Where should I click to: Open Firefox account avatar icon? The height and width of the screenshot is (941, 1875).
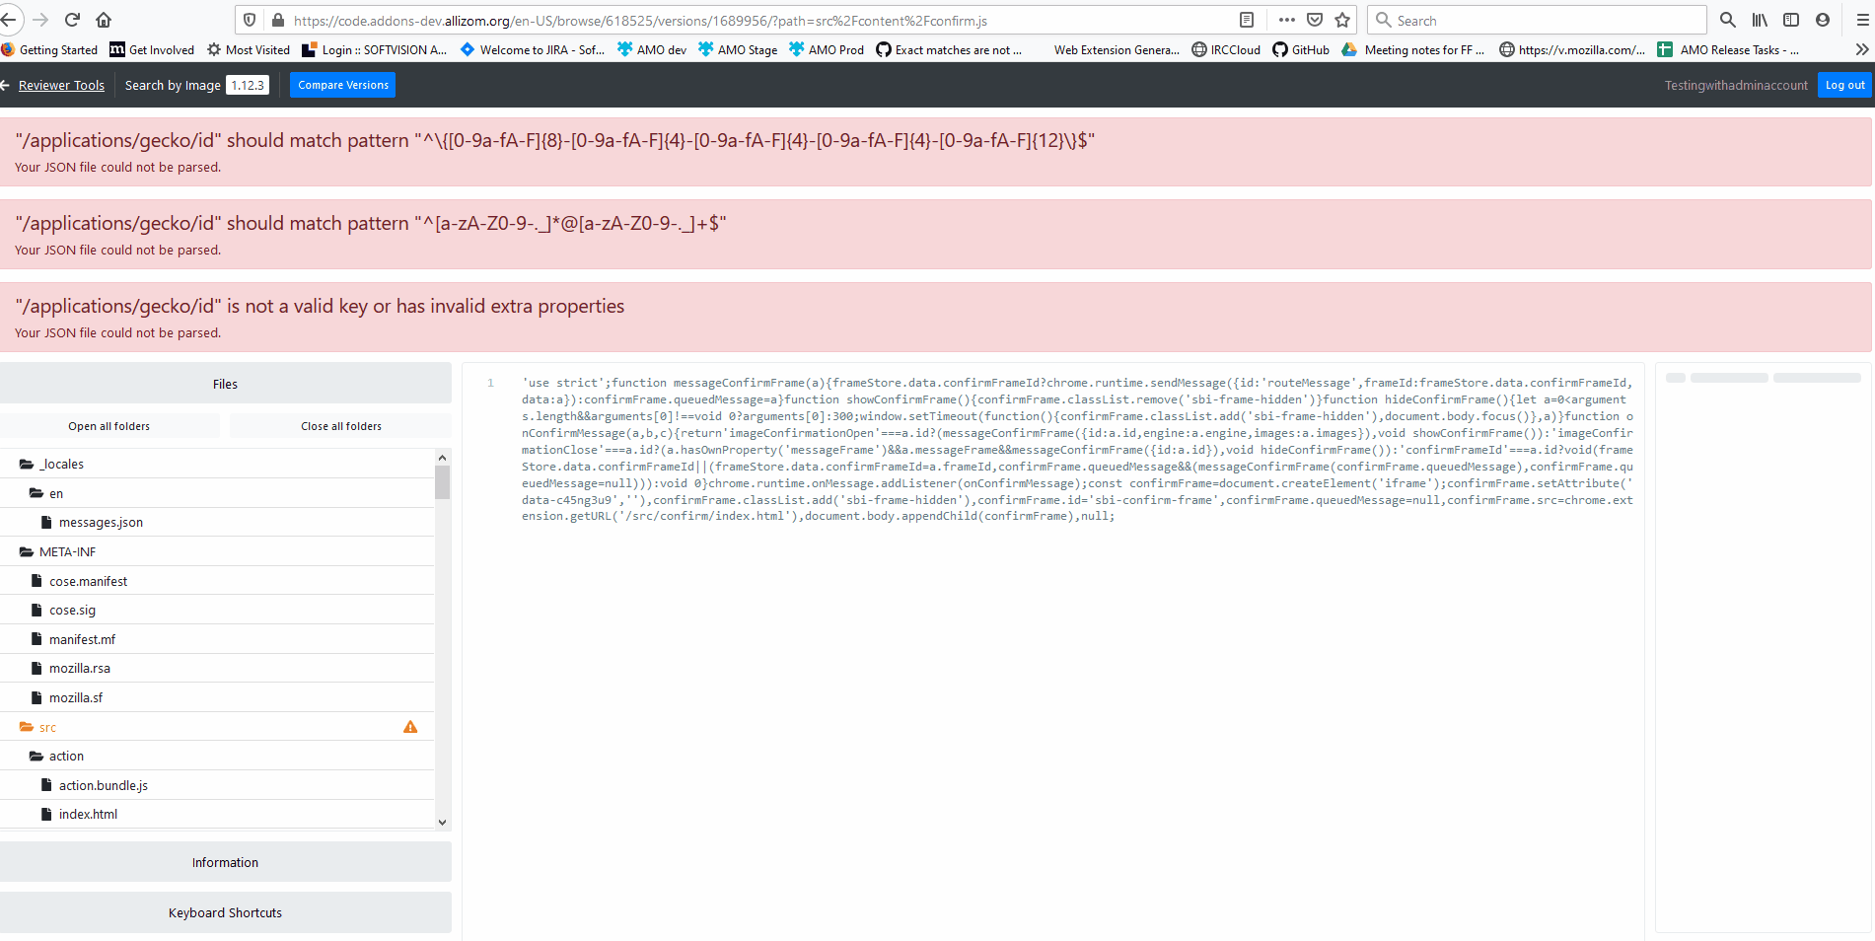point(1823,20)
